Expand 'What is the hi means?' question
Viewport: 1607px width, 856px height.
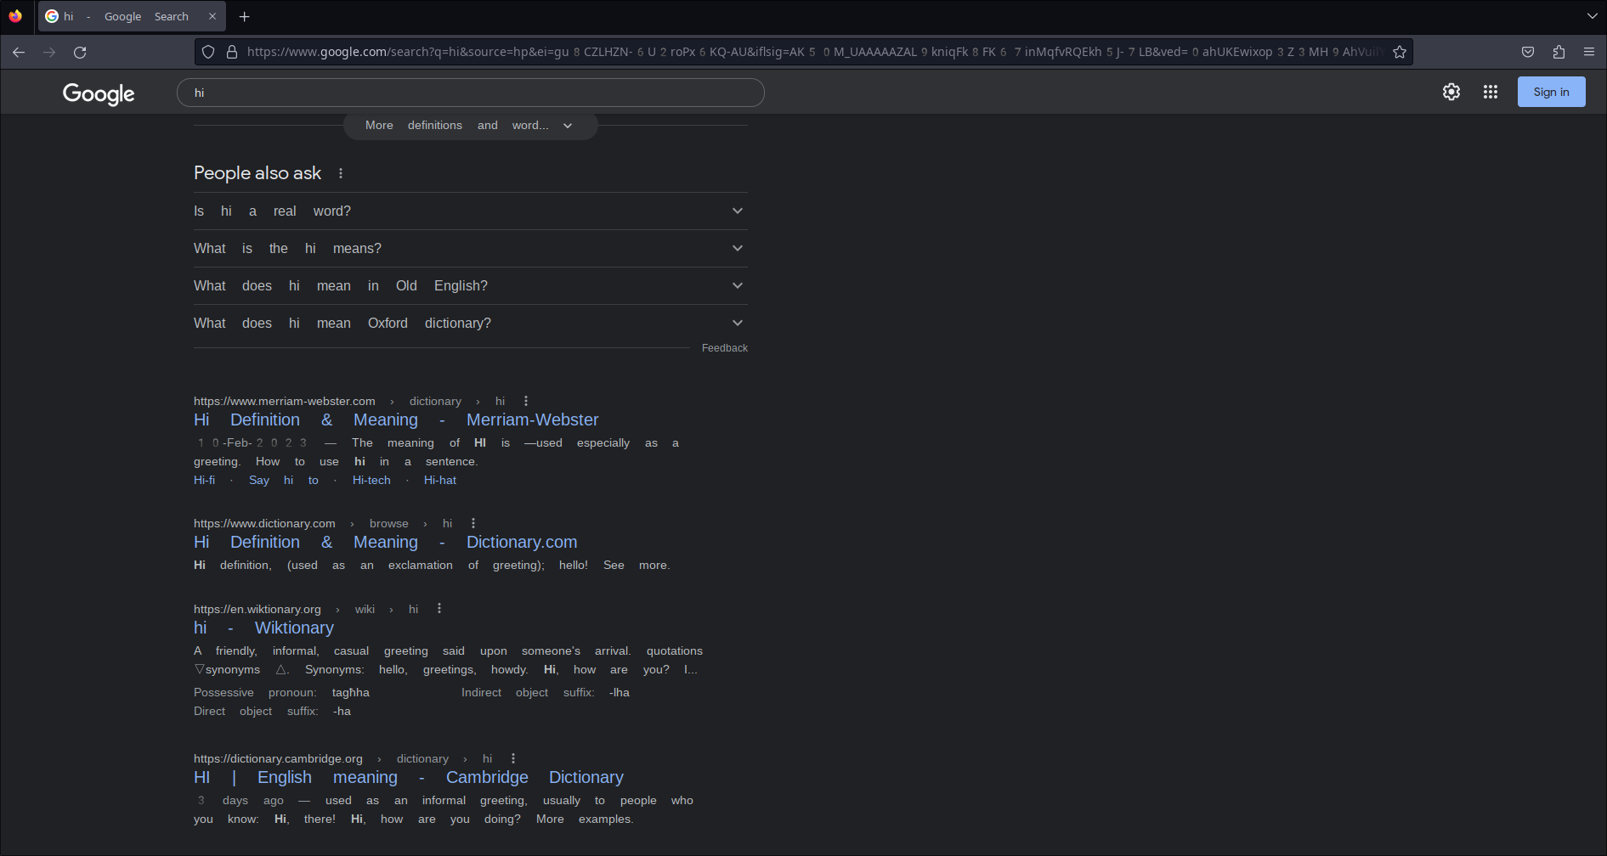pos(471,248)
